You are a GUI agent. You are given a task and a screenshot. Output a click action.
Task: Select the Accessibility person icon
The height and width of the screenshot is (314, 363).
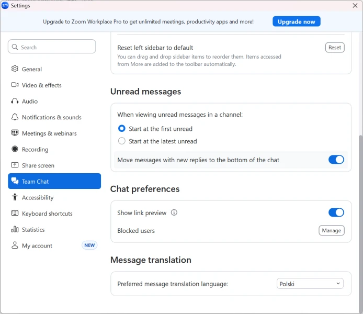click(15, 198)
